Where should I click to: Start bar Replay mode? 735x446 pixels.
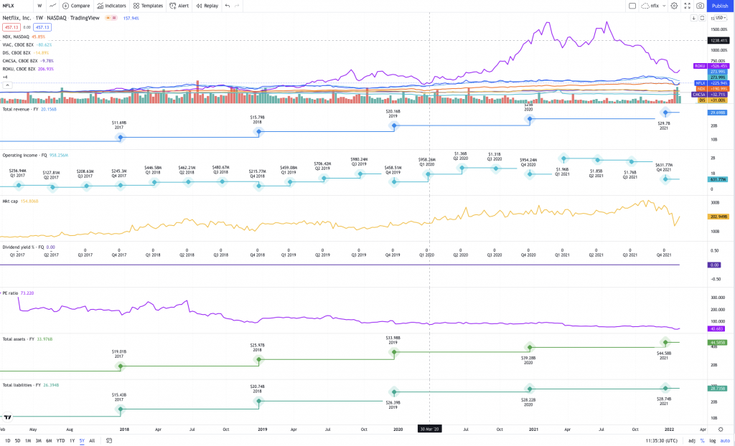tap(207, 6)
